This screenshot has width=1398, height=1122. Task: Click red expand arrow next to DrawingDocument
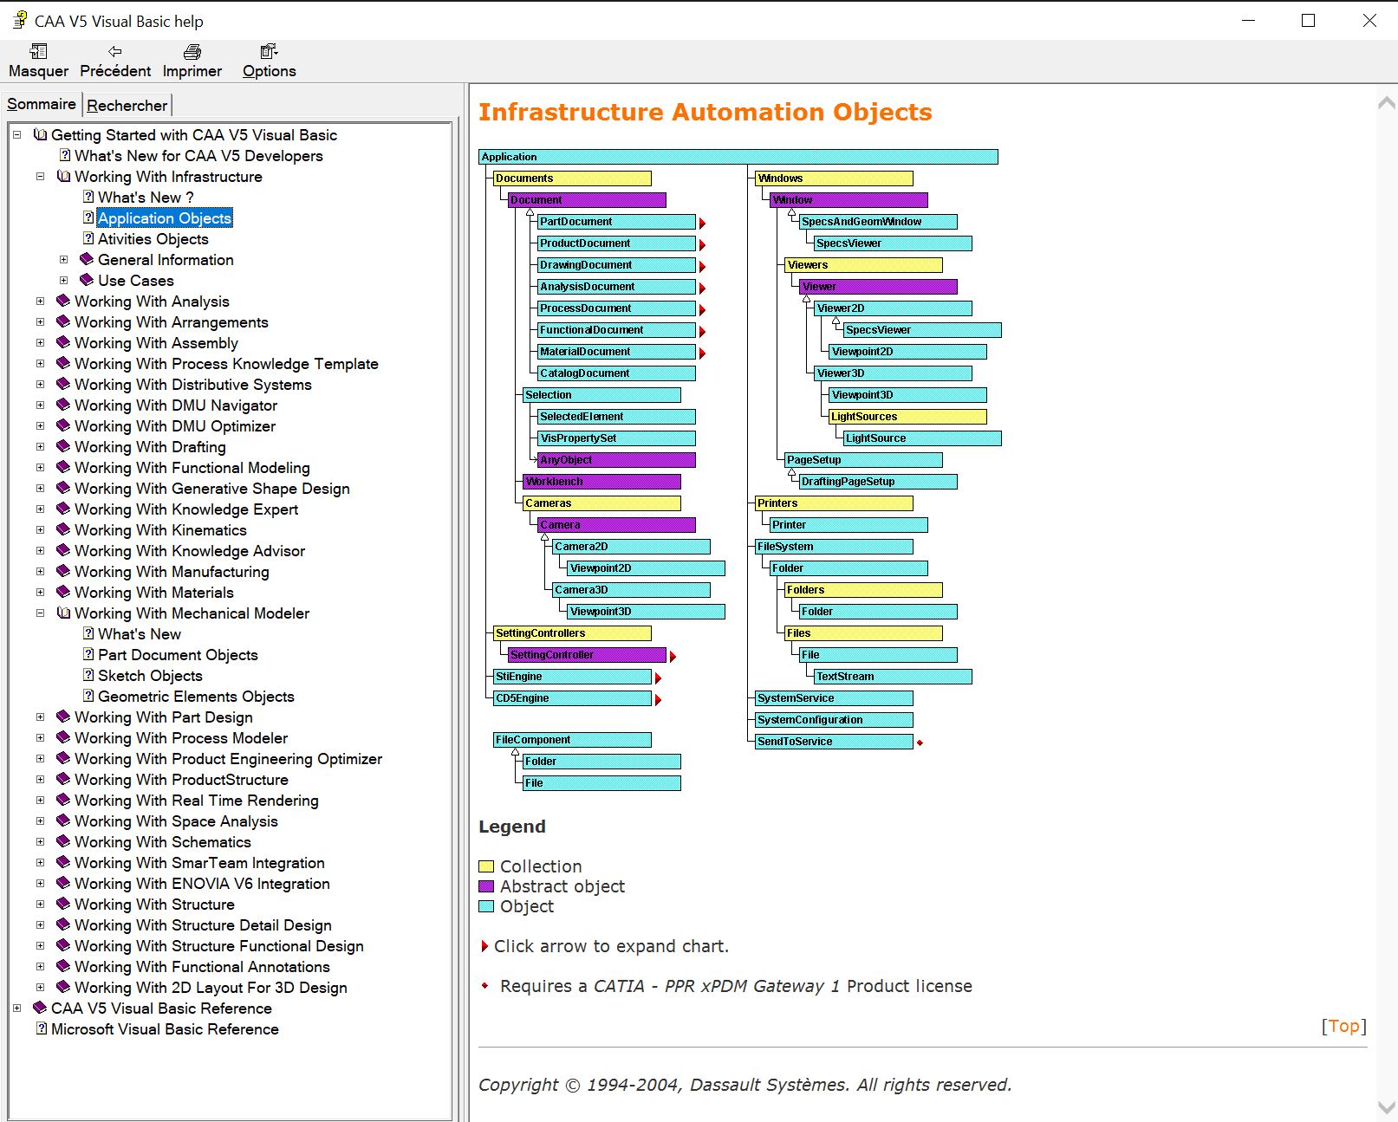click(702, 267)
